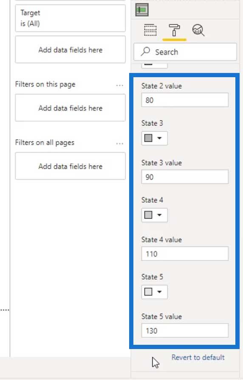Viewport: 243px width, 380px height.
Task: Open the Fields pane tab icon
Action: tap(150, 30)
